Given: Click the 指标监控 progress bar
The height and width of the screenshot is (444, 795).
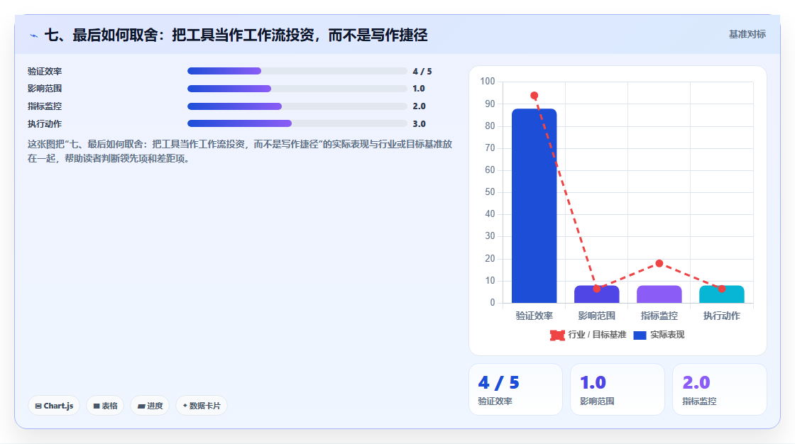Looking at the screenshot, I should click(x=297, y=106).
